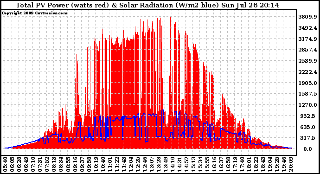Image resolution: width=320 pixels, height=174 pixels.
Task: Click the 14:52 time label
Action: click(x=186, y=164)
